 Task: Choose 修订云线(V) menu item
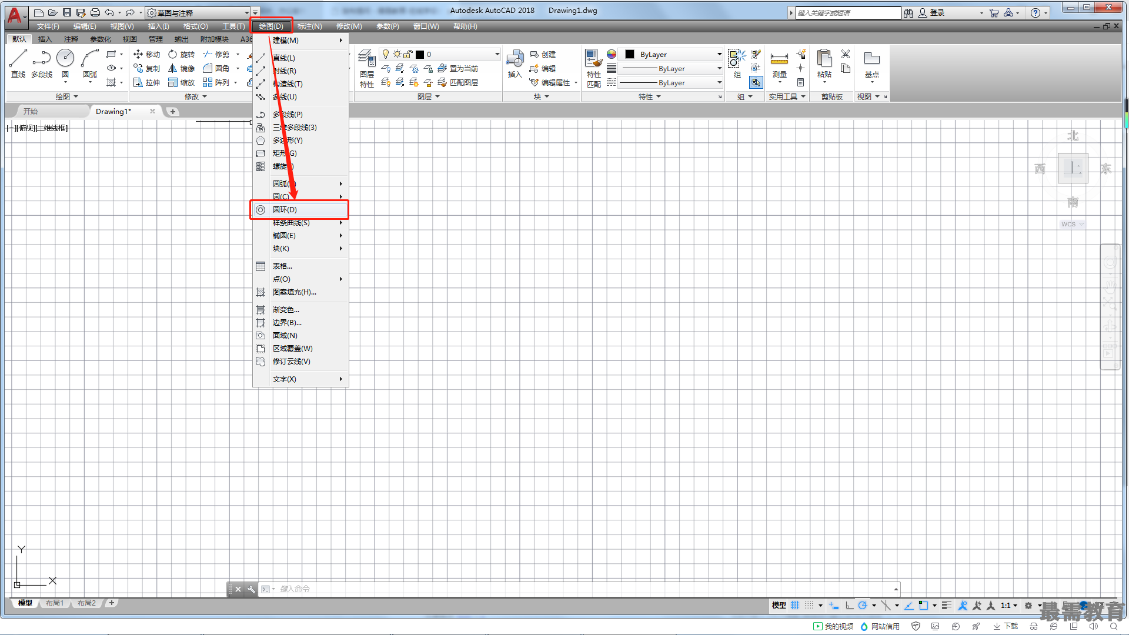(300, 361)
